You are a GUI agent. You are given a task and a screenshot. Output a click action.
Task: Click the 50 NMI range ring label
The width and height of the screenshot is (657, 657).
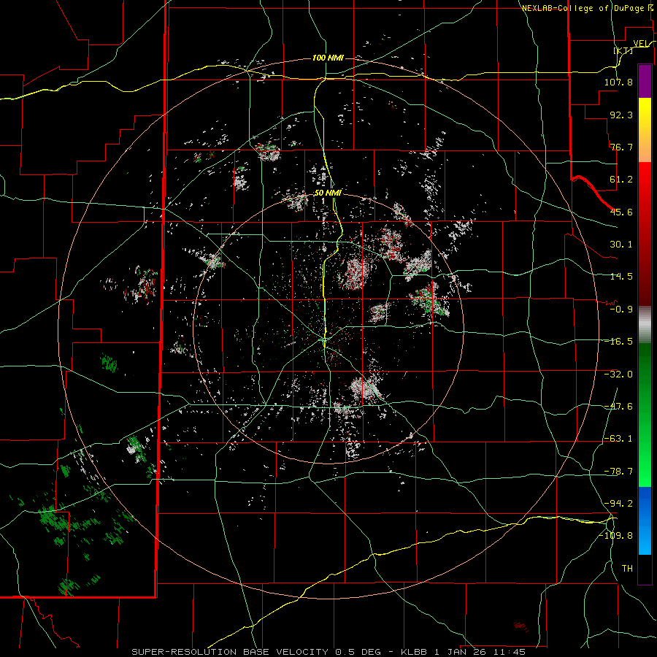tap(328, 193)
